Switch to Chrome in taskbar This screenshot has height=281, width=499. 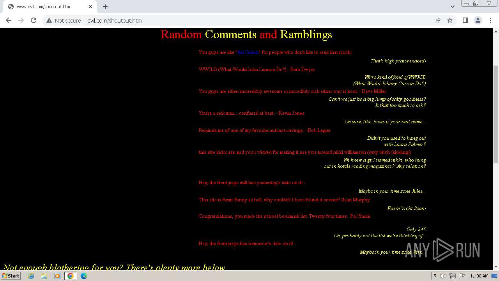tap(71, 276)
